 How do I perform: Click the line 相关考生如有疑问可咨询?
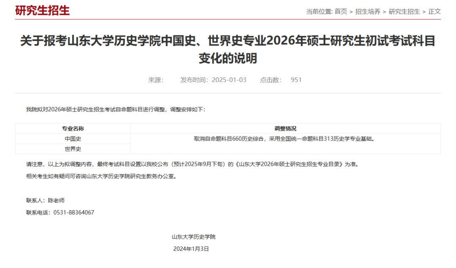pyautogui.click(x=102, y=177)
